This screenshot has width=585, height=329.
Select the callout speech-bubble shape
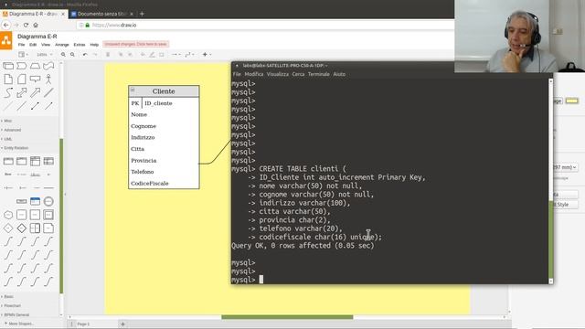coord(35,80)
